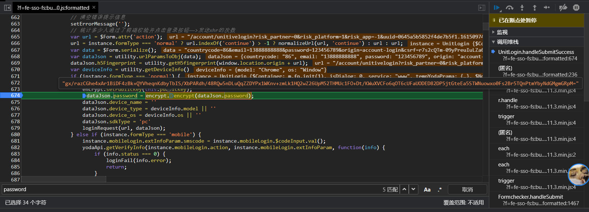
Task: Click dataJson.sdkType = 'pc' line
Action: pos(117,121)
